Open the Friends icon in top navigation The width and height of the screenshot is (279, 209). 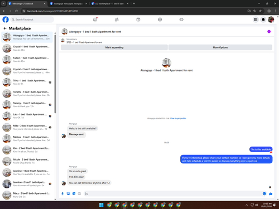[117, 20]
